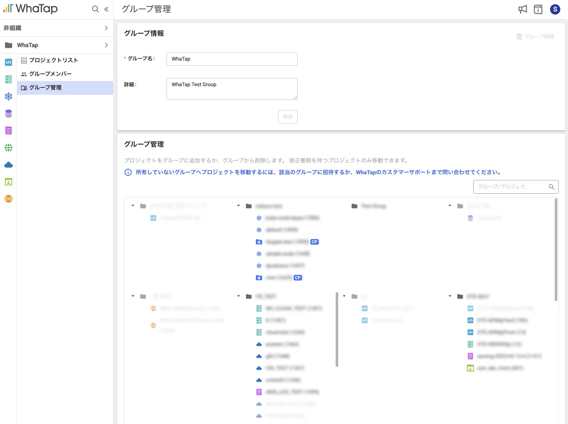Screen dimensions: 568x424
Task: Open the Cloud sidebar icon
Action: pos(9,165)
